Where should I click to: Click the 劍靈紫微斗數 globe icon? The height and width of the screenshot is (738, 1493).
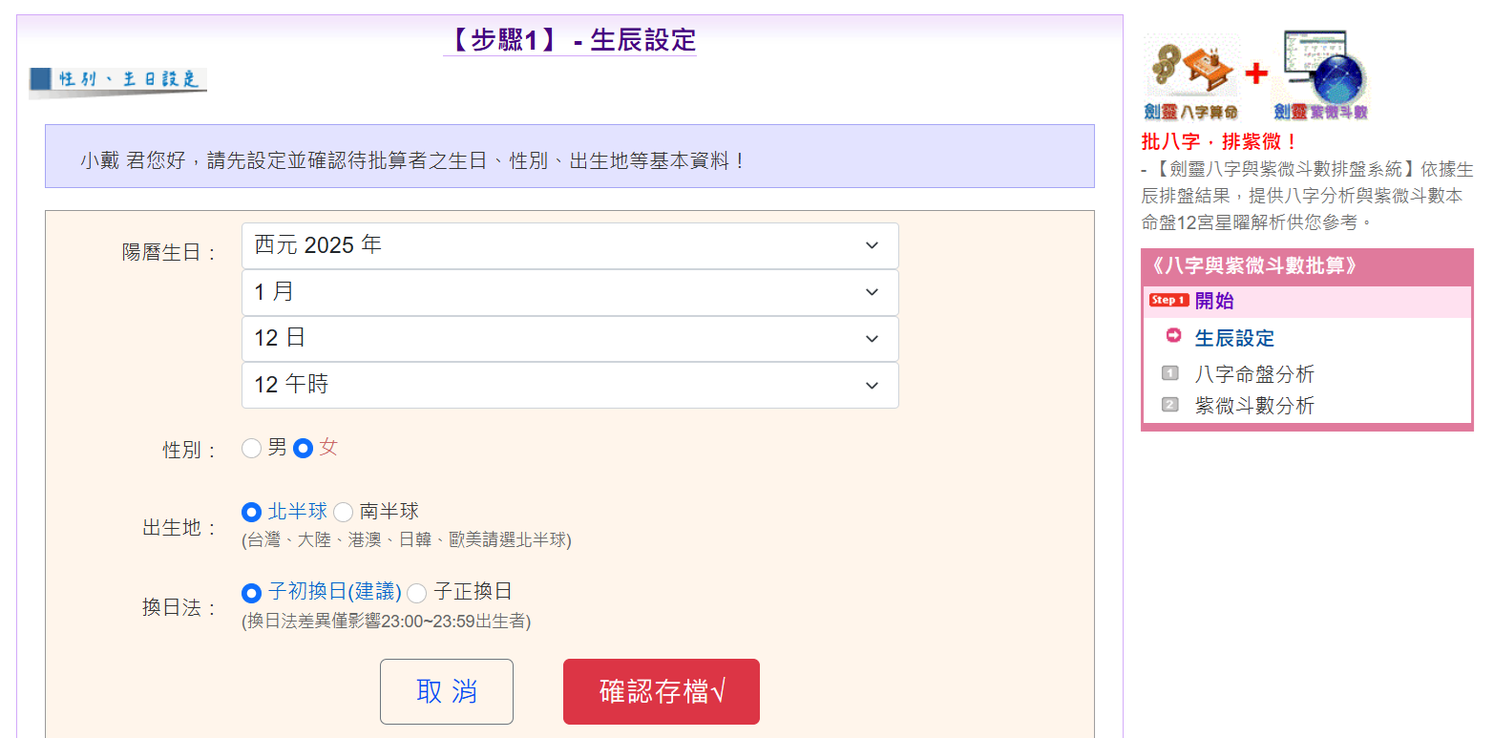[1320, 75]
